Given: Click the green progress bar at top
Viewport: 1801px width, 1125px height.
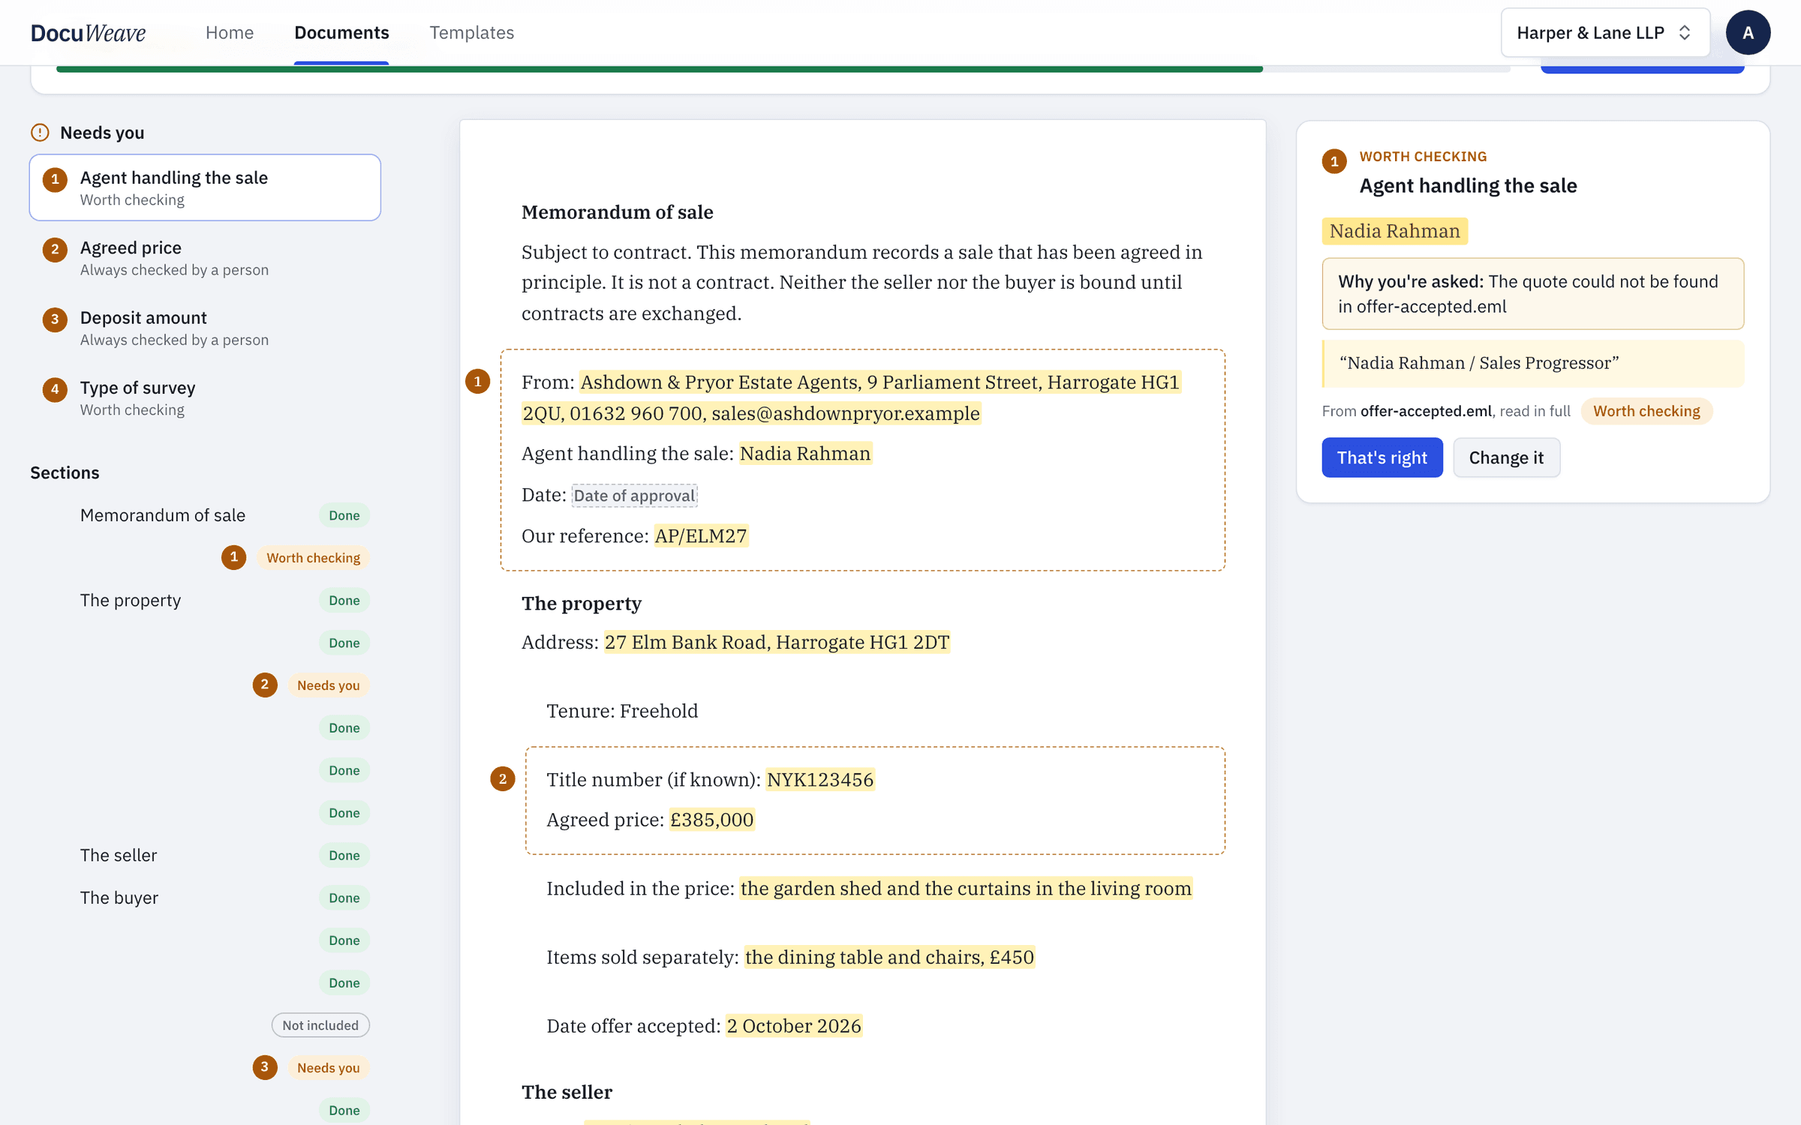Looking at the screenshot, I should pos(659,69).
